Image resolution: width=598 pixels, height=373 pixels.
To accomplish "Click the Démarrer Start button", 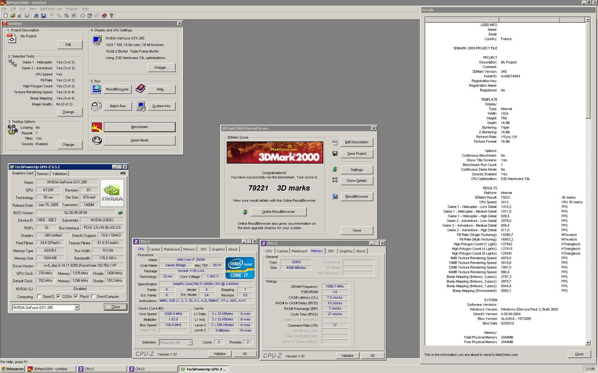I will coord(13,369).
